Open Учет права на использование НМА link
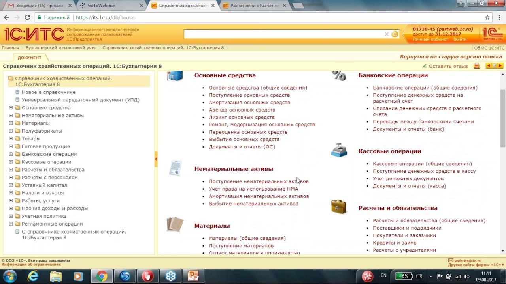Viewport: 506px width, 284px height. coord(253,189)
